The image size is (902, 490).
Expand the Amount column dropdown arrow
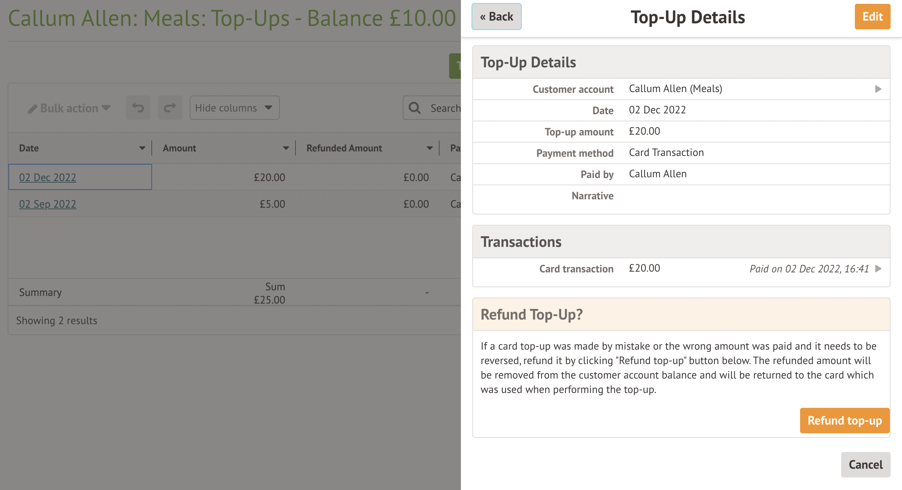286,148
